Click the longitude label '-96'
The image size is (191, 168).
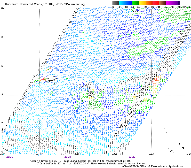[114, 155]
